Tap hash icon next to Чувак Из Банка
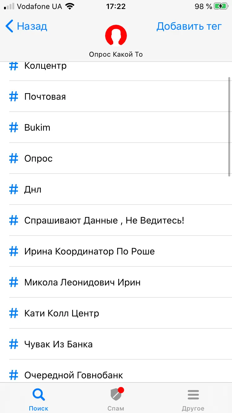Viewport: 232px width, 413px height. [14, 344]
